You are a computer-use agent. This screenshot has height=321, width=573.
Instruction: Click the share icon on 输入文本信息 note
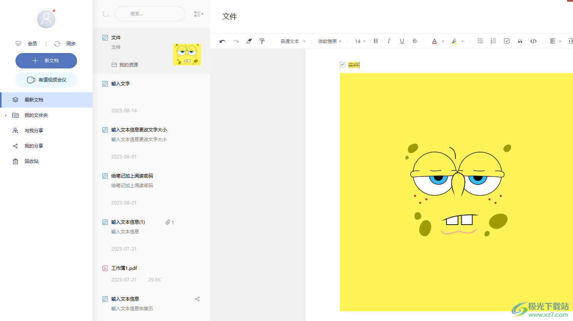(197, 299)
